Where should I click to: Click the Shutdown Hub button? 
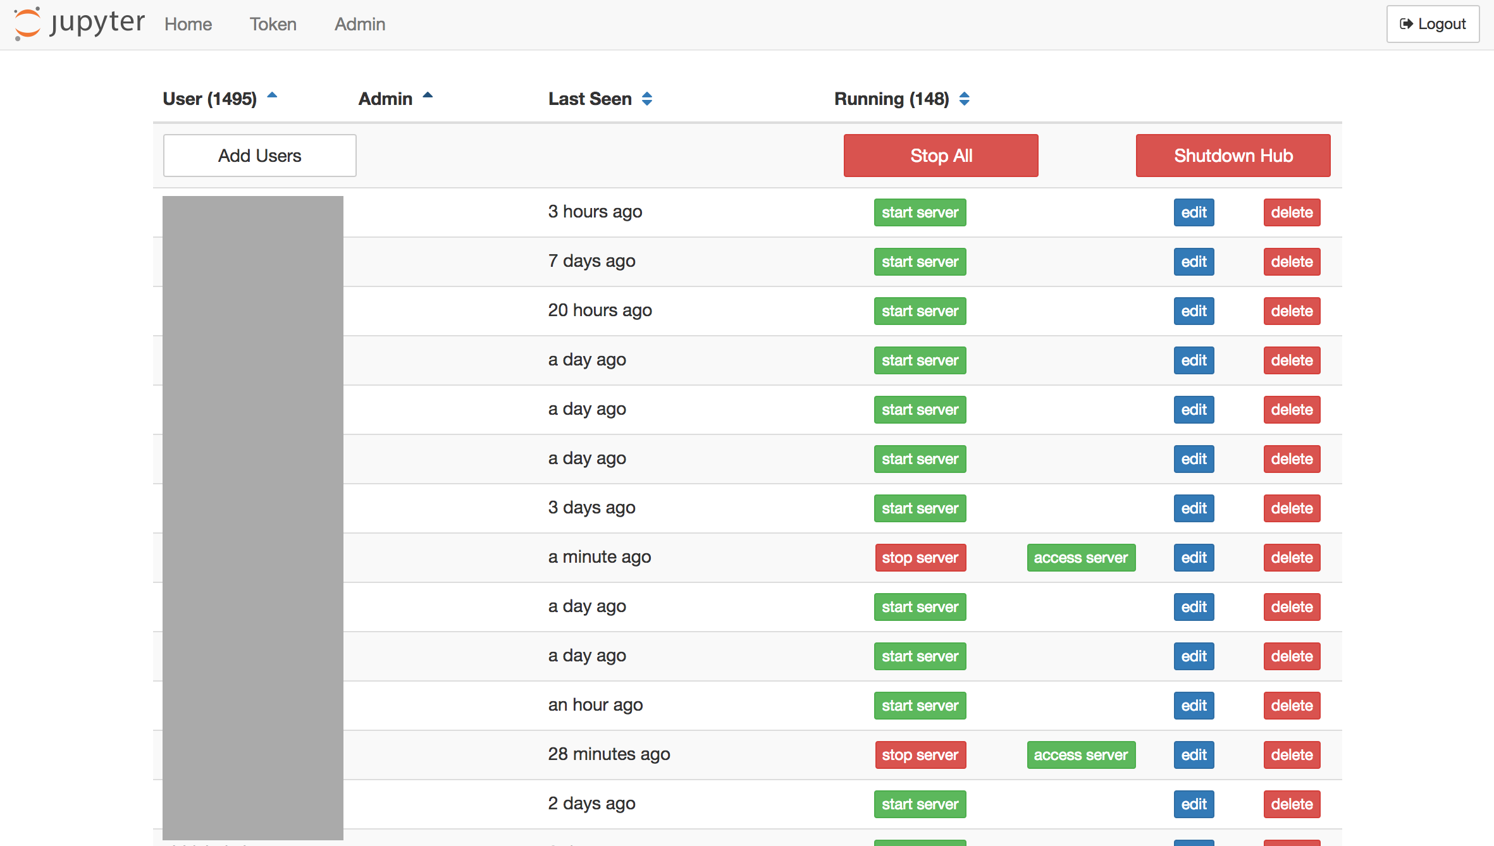point(1232,155)
